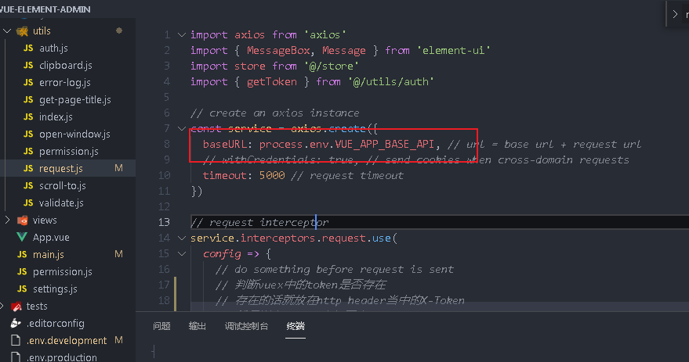The height and width of the screenshot is (362, 689).
Task: Open App.vue file
Action: (x=51, y=237)
